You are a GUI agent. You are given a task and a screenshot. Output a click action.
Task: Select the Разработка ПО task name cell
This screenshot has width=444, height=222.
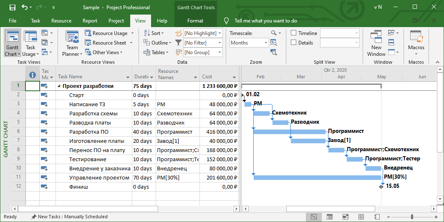(x=94, y=132)
